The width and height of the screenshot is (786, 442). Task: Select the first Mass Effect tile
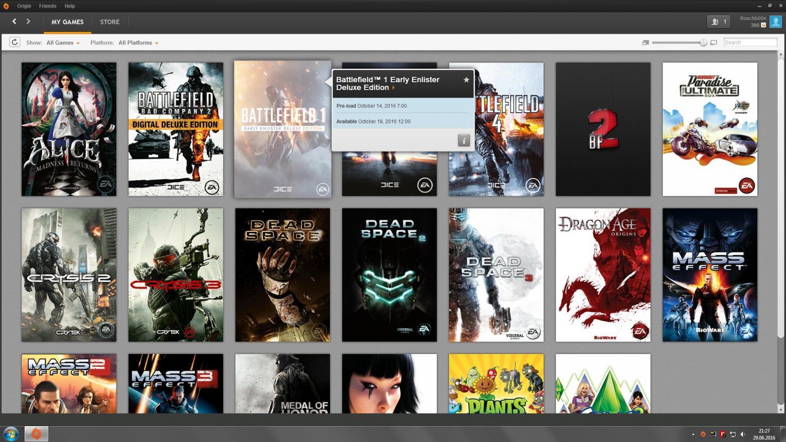pyautogui.click(x=710, y=275)
